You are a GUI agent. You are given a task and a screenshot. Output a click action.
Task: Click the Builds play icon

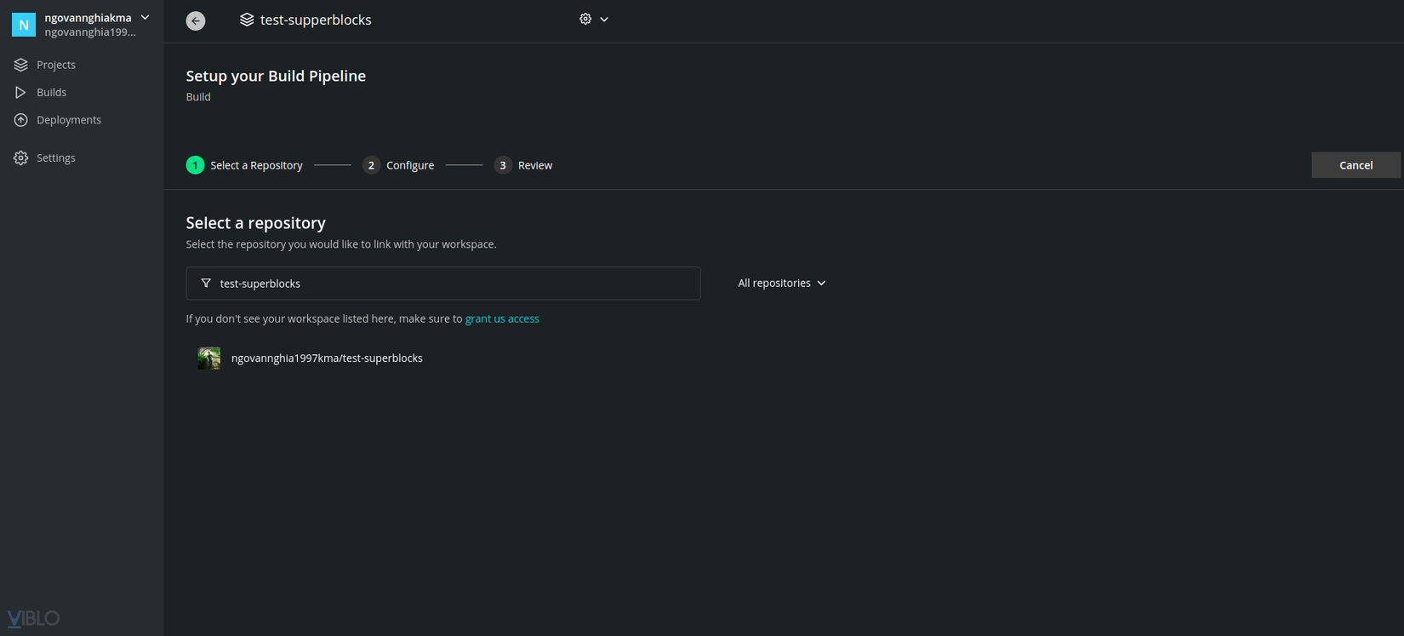pos(21,92)
